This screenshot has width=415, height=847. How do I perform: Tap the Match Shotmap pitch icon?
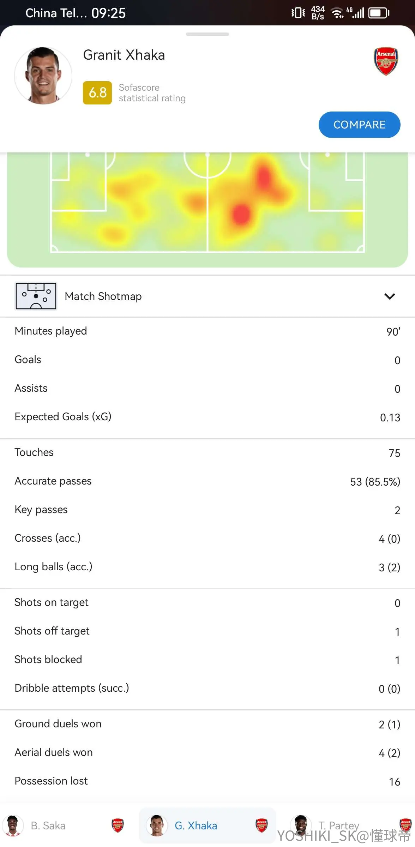point(36,296)
